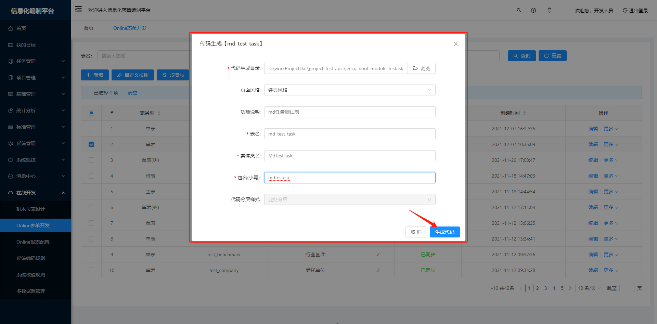Click the logout 退出登录 link
This screenshot has width=657, height=324.
click(635, 11)
